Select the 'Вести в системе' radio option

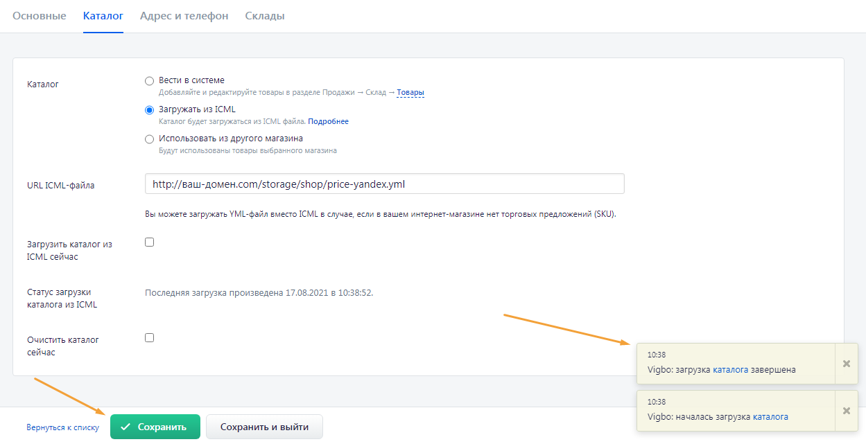pyautogui.click(x=149, y=81)
